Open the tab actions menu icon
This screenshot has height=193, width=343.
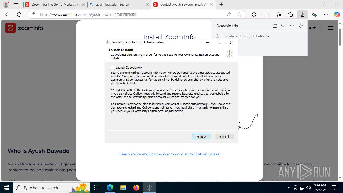pos(16,5)
